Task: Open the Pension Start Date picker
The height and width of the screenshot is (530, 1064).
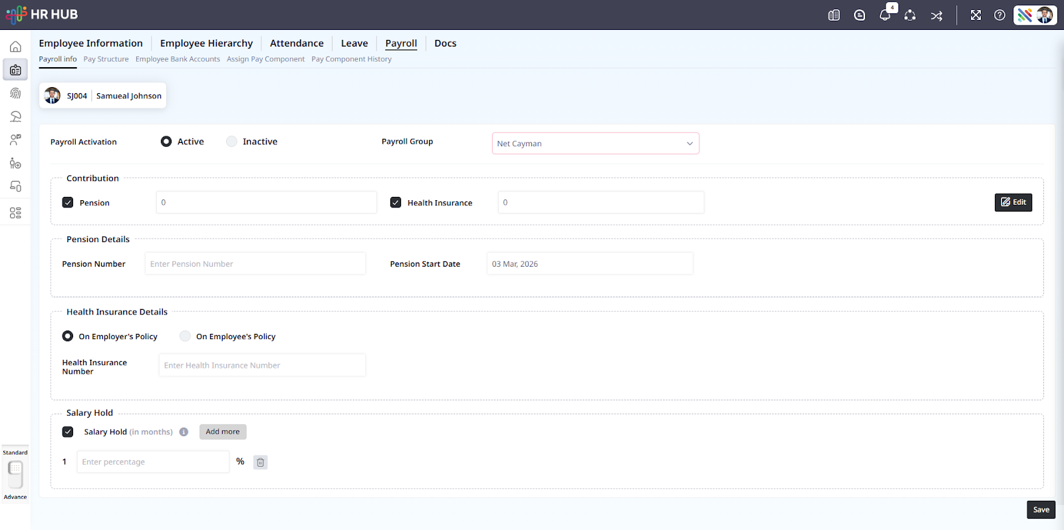Action: pos(589,264)
